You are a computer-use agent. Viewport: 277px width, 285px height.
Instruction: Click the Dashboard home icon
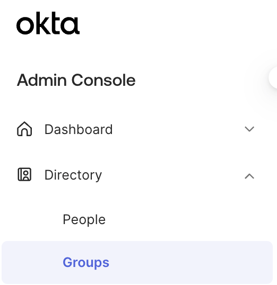coord(24,129)
